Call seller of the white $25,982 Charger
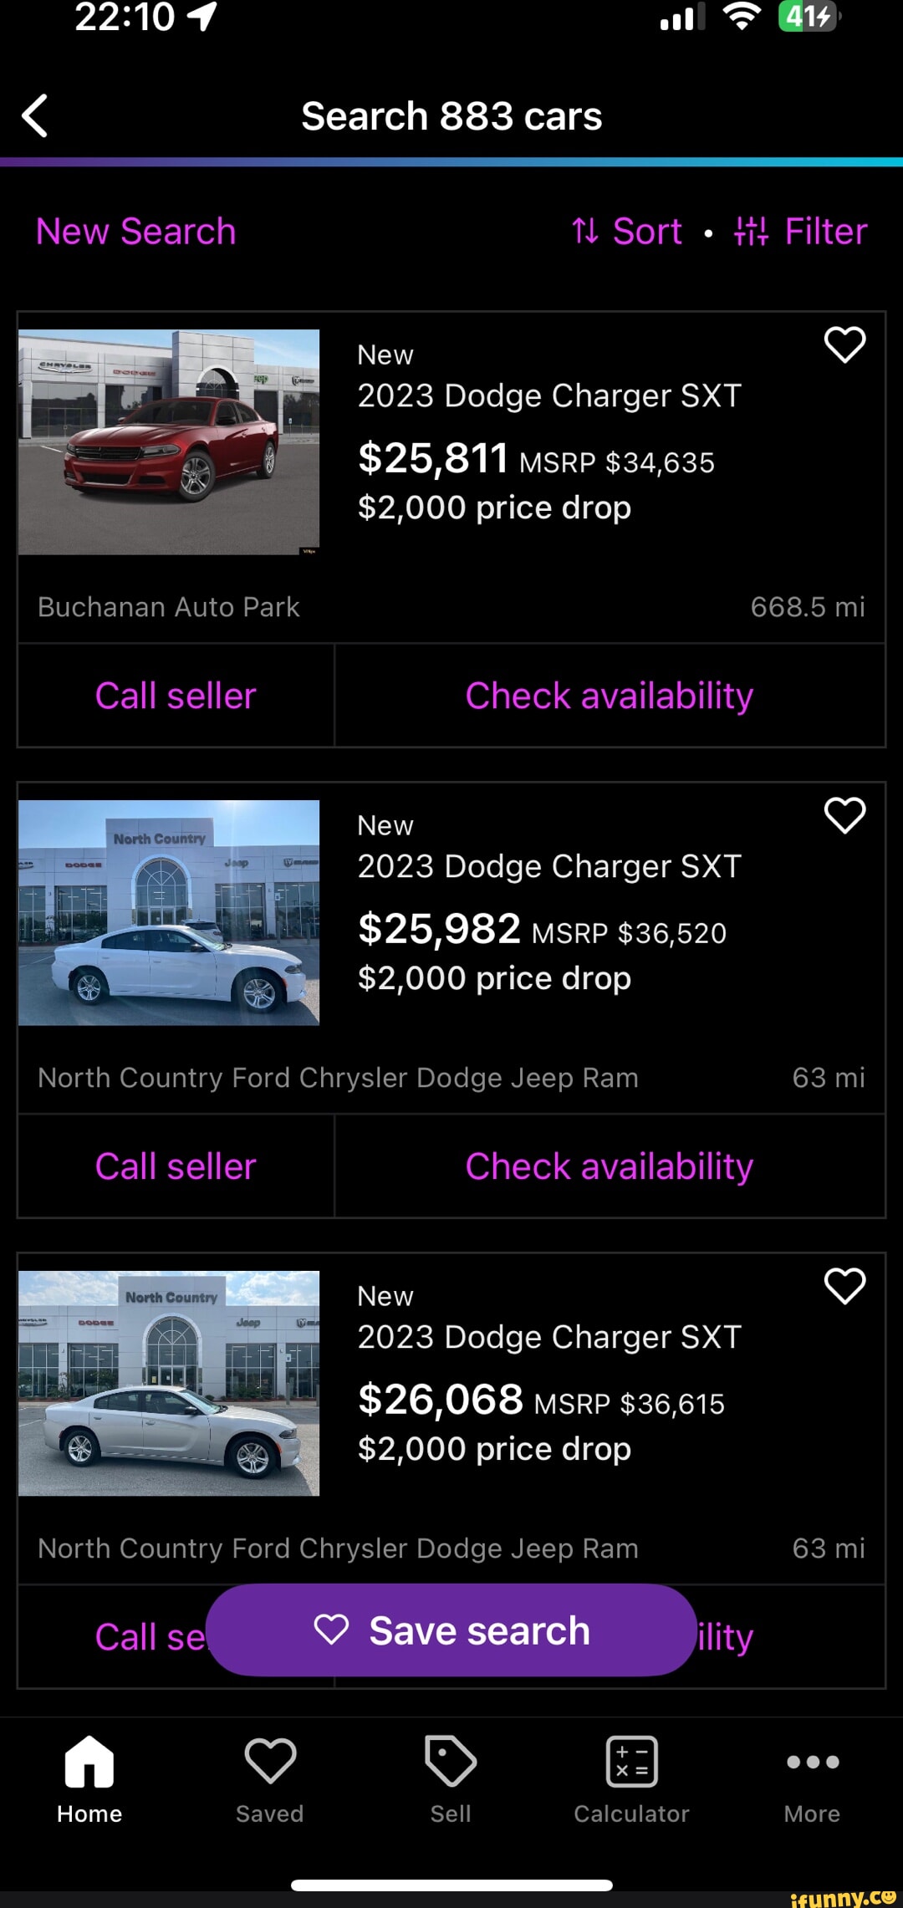903x1908 pixels. [176, 1166]
